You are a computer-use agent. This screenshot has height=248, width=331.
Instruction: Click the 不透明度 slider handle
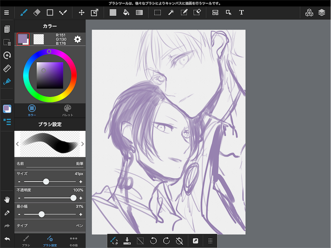point(73,198)
